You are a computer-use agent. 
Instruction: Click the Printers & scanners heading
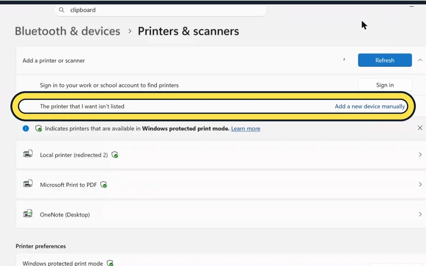[188, 31]
